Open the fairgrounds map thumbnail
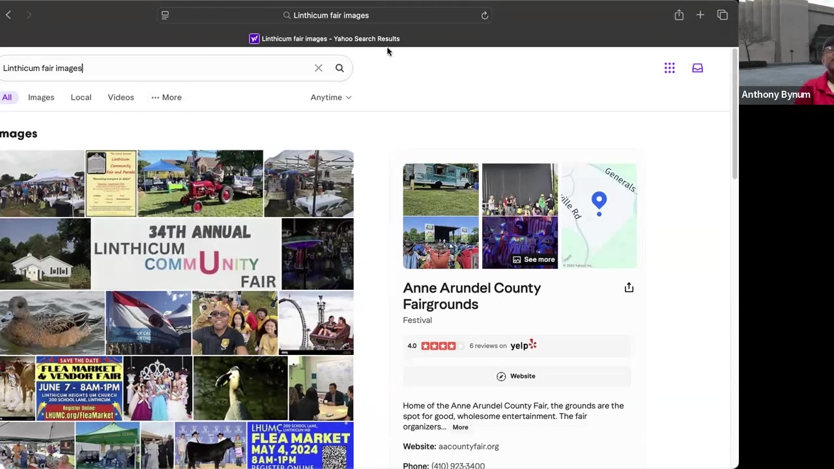Image resolution: width=834 pixels, height=469 pixels. tap(599, 216)
